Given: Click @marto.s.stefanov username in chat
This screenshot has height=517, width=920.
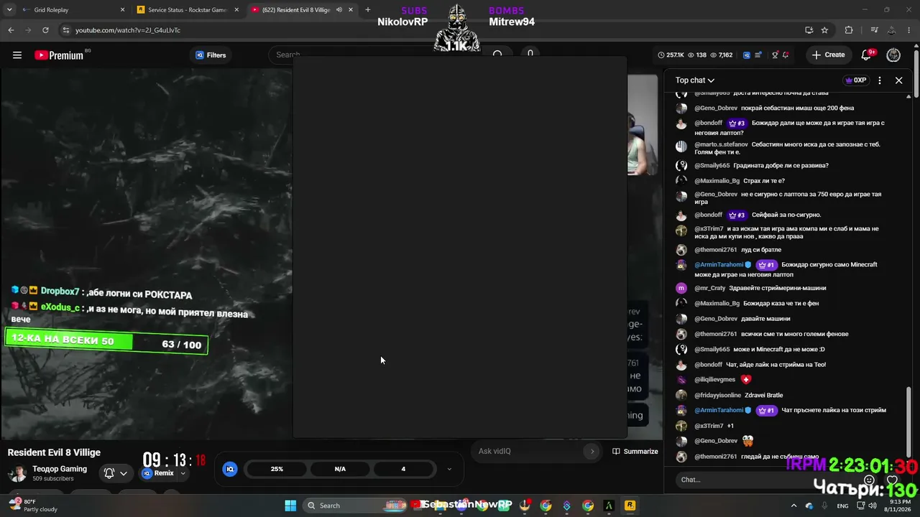Looking at the screenshot, I should 721,144.
